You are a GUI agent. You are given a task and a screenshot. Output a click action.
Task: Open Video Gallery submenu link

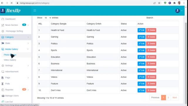click(x=10, y=60)
